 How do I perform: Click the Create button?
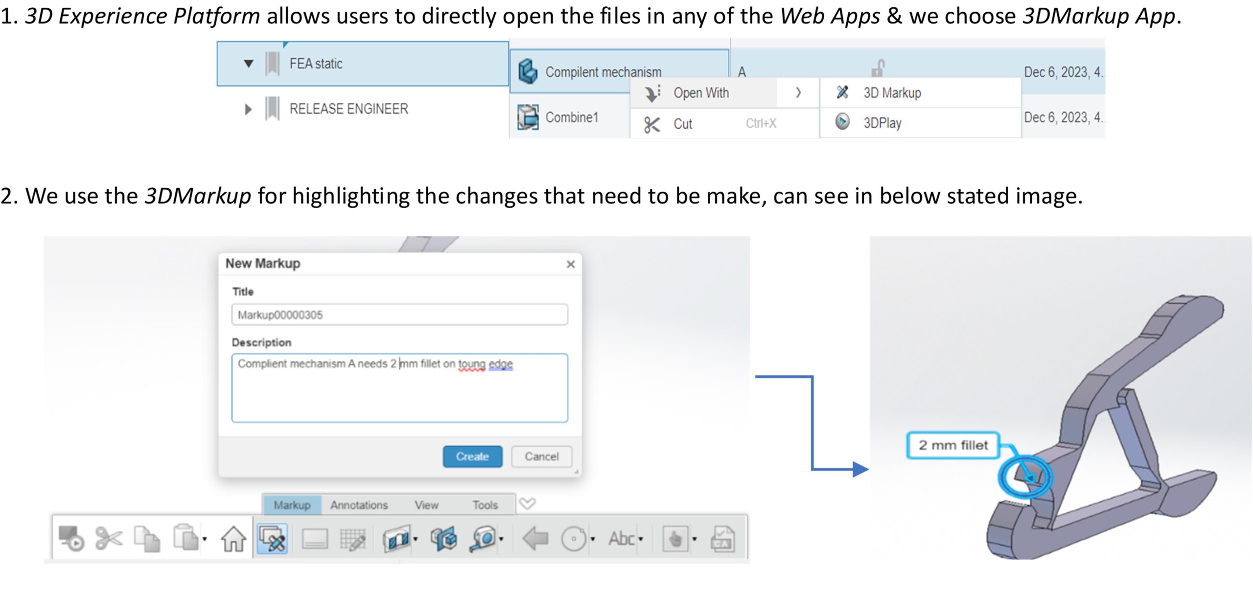tap(472, 457)
